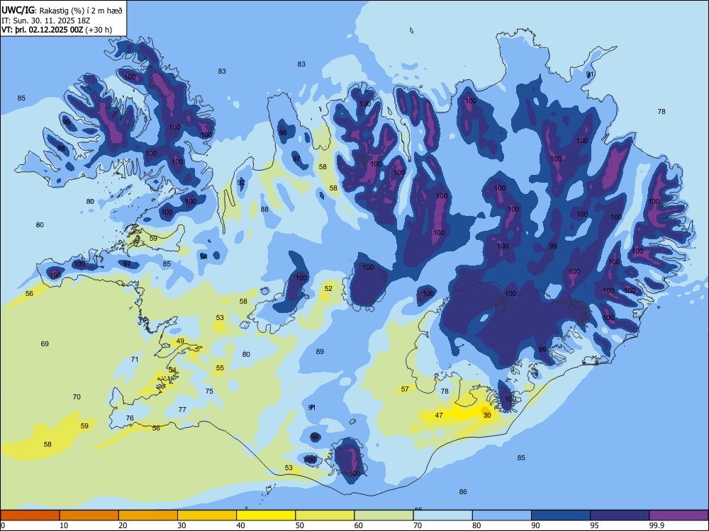Screen dimensions: 709x531
Task: Click the map humidity value '75'
Action: point(209,391)
